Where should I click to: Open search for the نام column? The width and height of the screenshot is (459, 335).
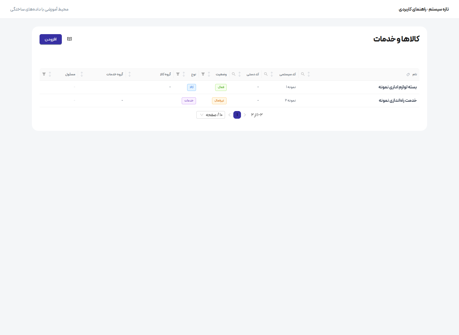tap(303, 74)
